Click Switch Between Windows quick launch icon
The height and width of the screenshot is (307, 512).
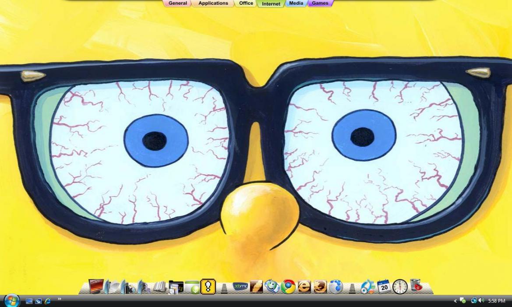tap(38, 301)
